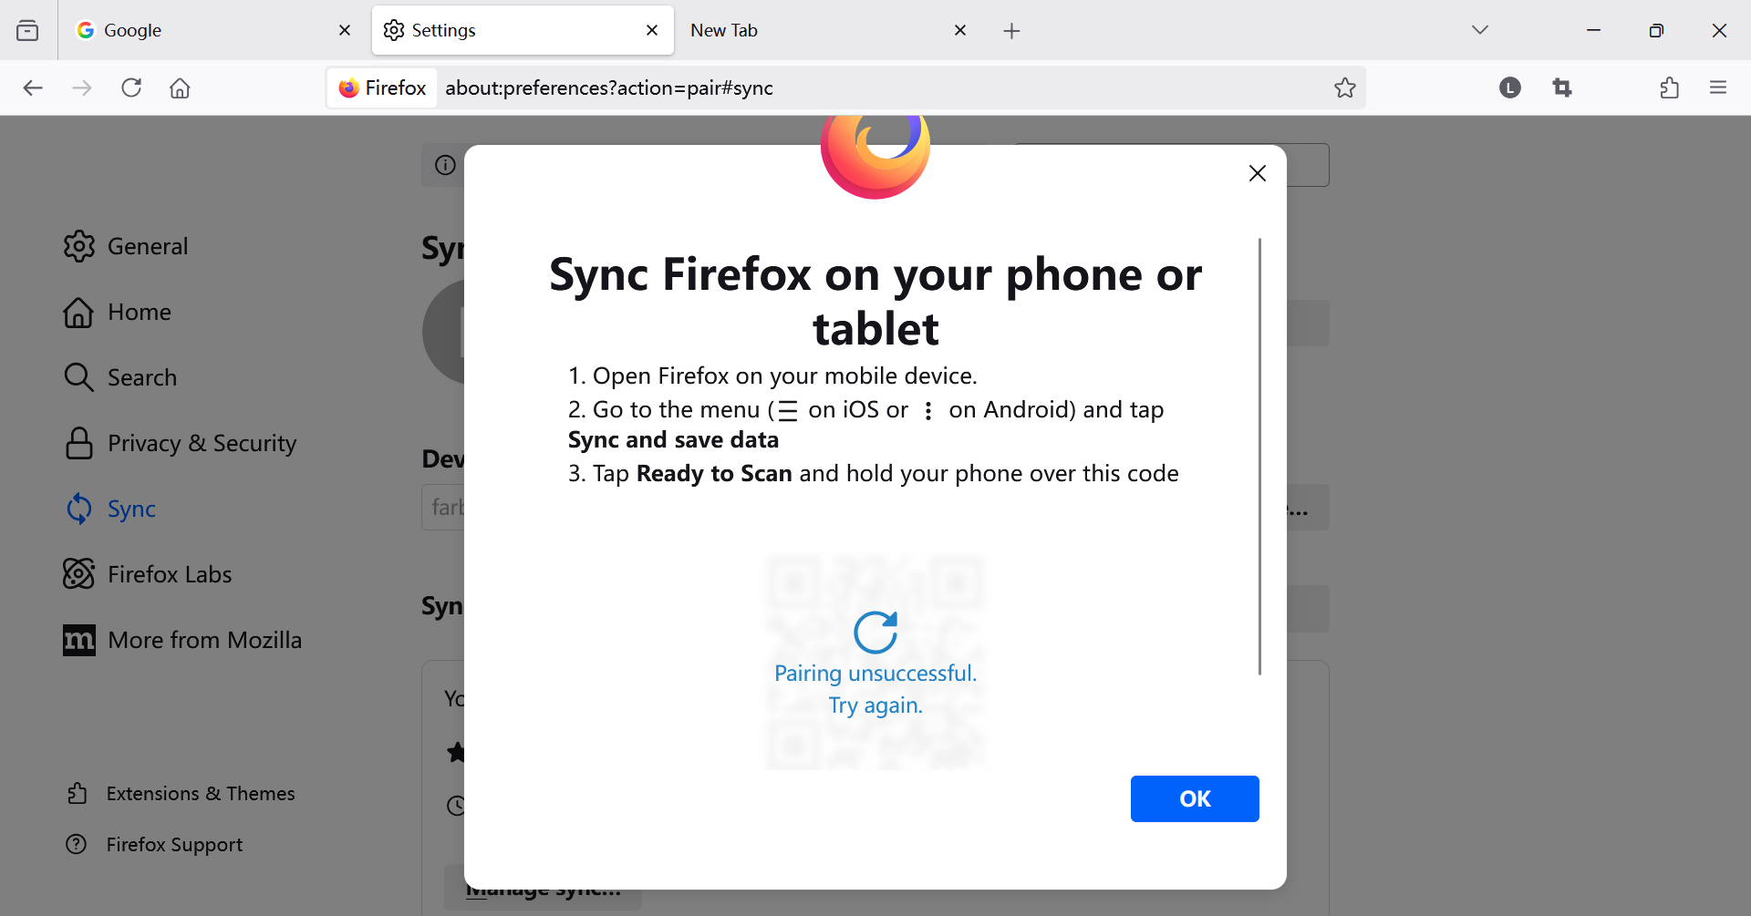Click the reload page icon
The width and height of the screenshot is (1751, 916).
pyautogui.click(x=131, y=87)
